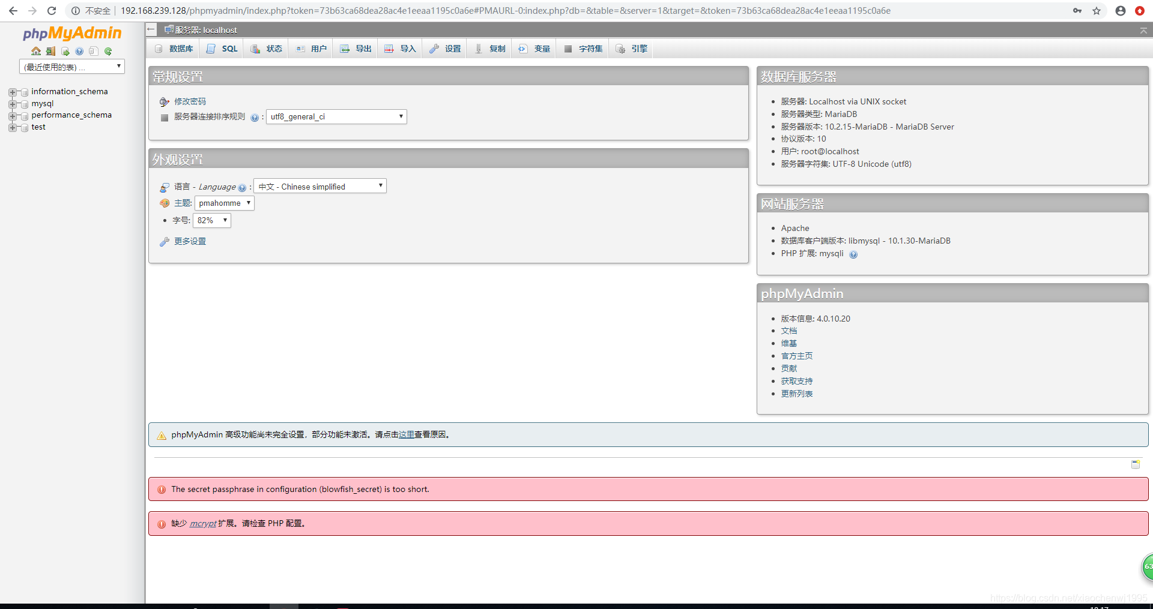The height and width of the screenshot is (609, 1153).
Task: Open the 文档 documentation link
Action: (789, 331)
